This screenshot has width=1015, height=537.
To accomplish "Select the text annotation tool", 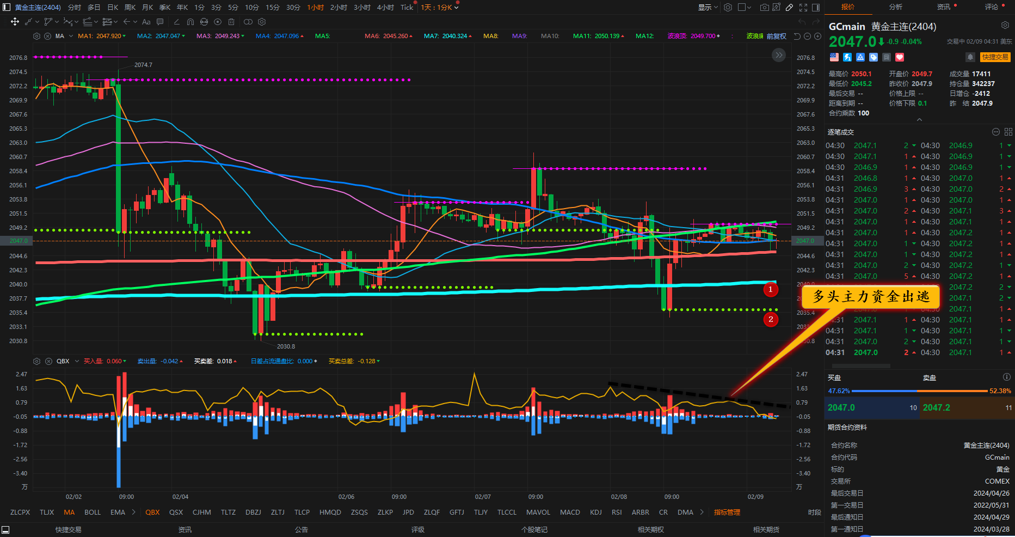I will [x=146, y=22].
